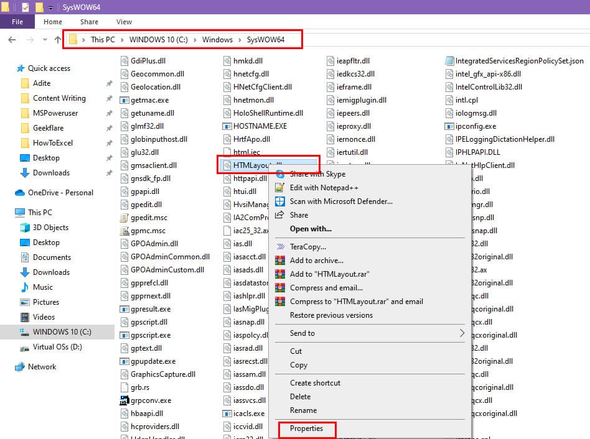Choose Rename from the context menu

(x=303, y=410)
